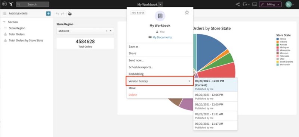Click the Wisconsin legend color swatch
Screen dimensions: 299x137
point(278,65)
